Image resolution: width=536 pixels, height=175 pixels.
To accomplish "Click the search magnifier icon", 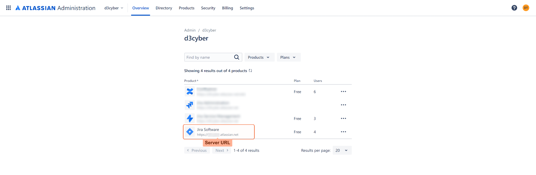I will click(x=237, y=57).
